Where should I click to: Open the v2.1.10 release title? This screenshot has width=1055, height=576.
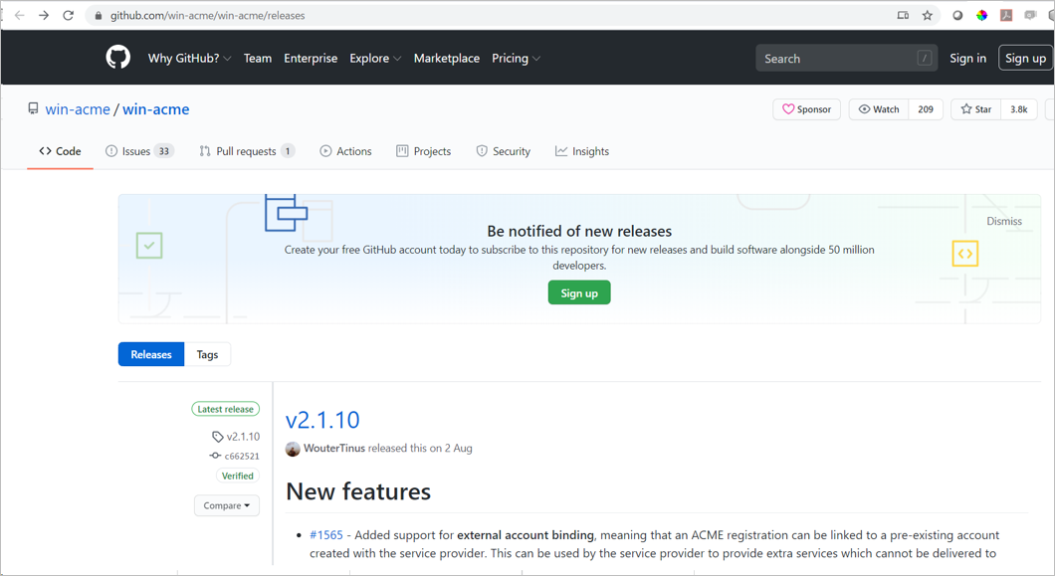click(x=322, y=420)
